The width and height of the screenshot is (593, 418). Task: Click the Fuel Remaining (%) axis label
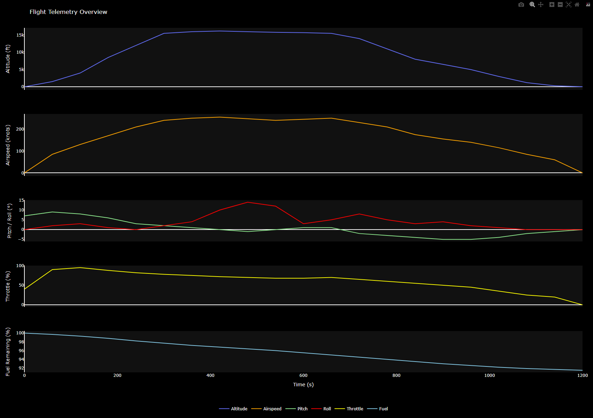tap(8, 350)
